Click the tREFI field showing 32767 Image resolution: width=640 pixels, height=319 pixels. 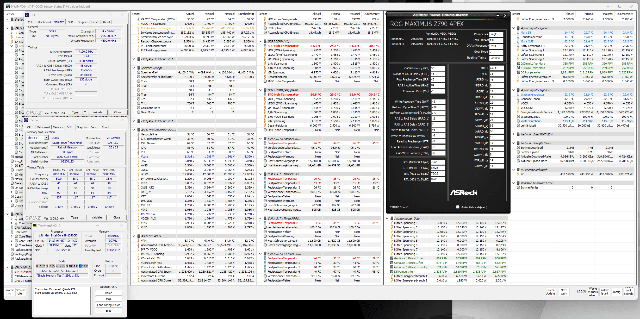(x=496, y=68)
